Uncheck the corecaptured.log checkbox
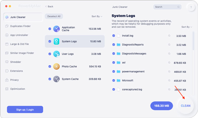Screen dimensions: 198x118 pyautogui.click(x=114, y=89)
